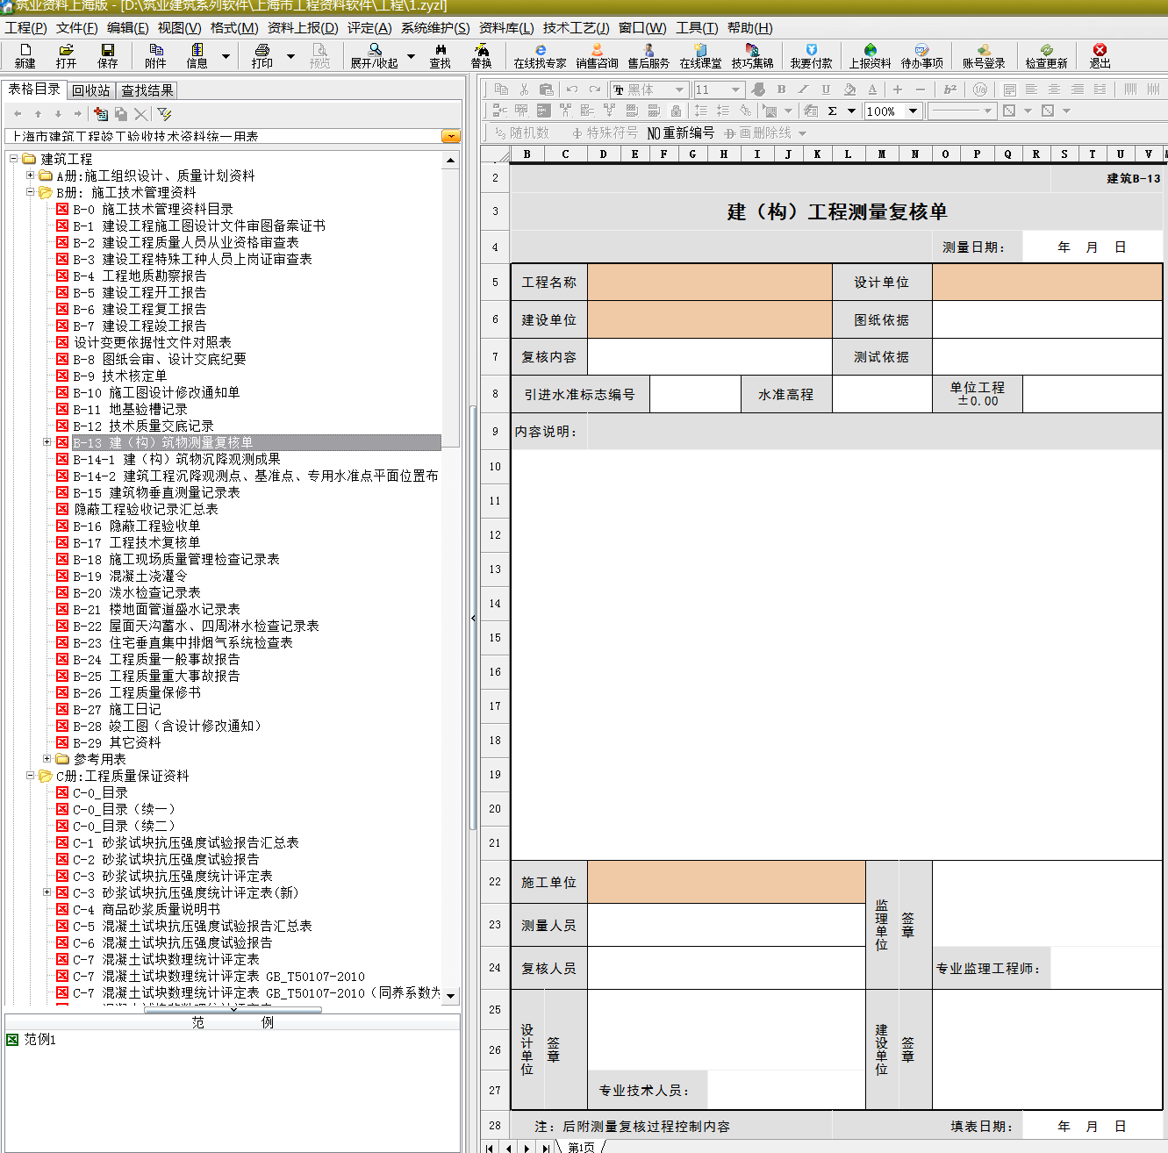Open the 系统维护(S) menu
1168x1153 pixels.
coord(435,28)
